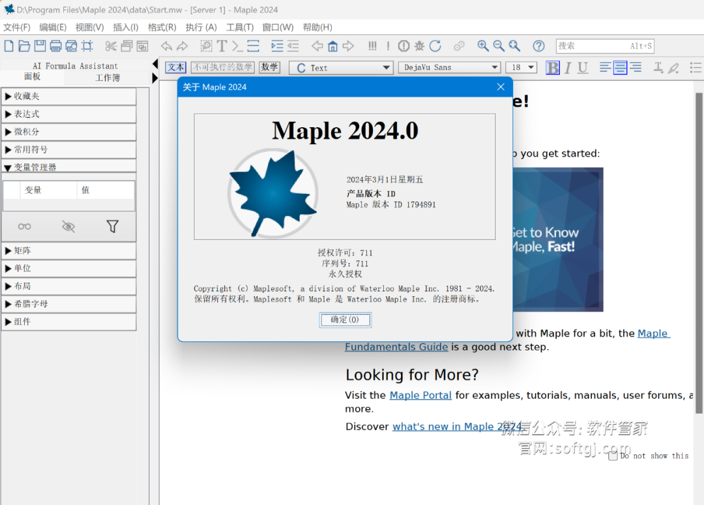Save the worksheet with the floppy icon
Screen dimensions: 704x505
[40, 46]
